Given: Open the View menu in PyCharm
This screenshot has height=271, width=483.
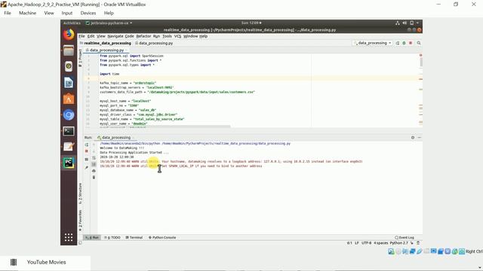Looking at the screenshot, I should (x=101, y=36).
